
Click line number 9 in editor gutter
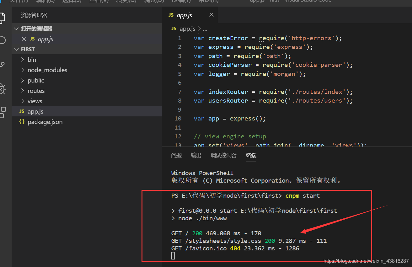[179, 109]
